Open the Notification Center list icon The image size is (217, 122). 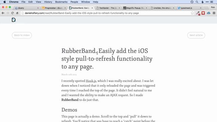212,2
